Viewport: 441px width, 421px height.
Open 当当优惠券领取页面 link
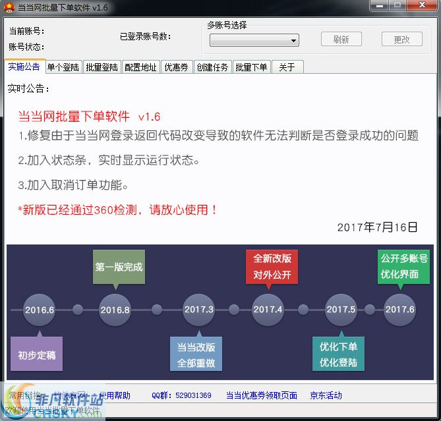point(262,395)
